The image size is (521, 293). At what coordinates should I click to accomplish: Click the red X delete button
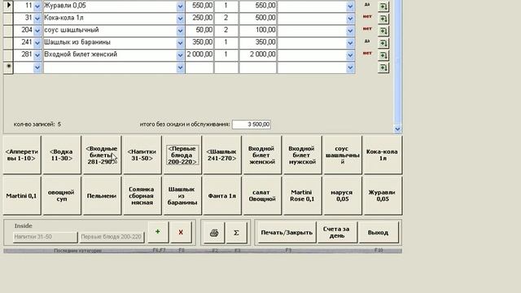coord(181,232)
